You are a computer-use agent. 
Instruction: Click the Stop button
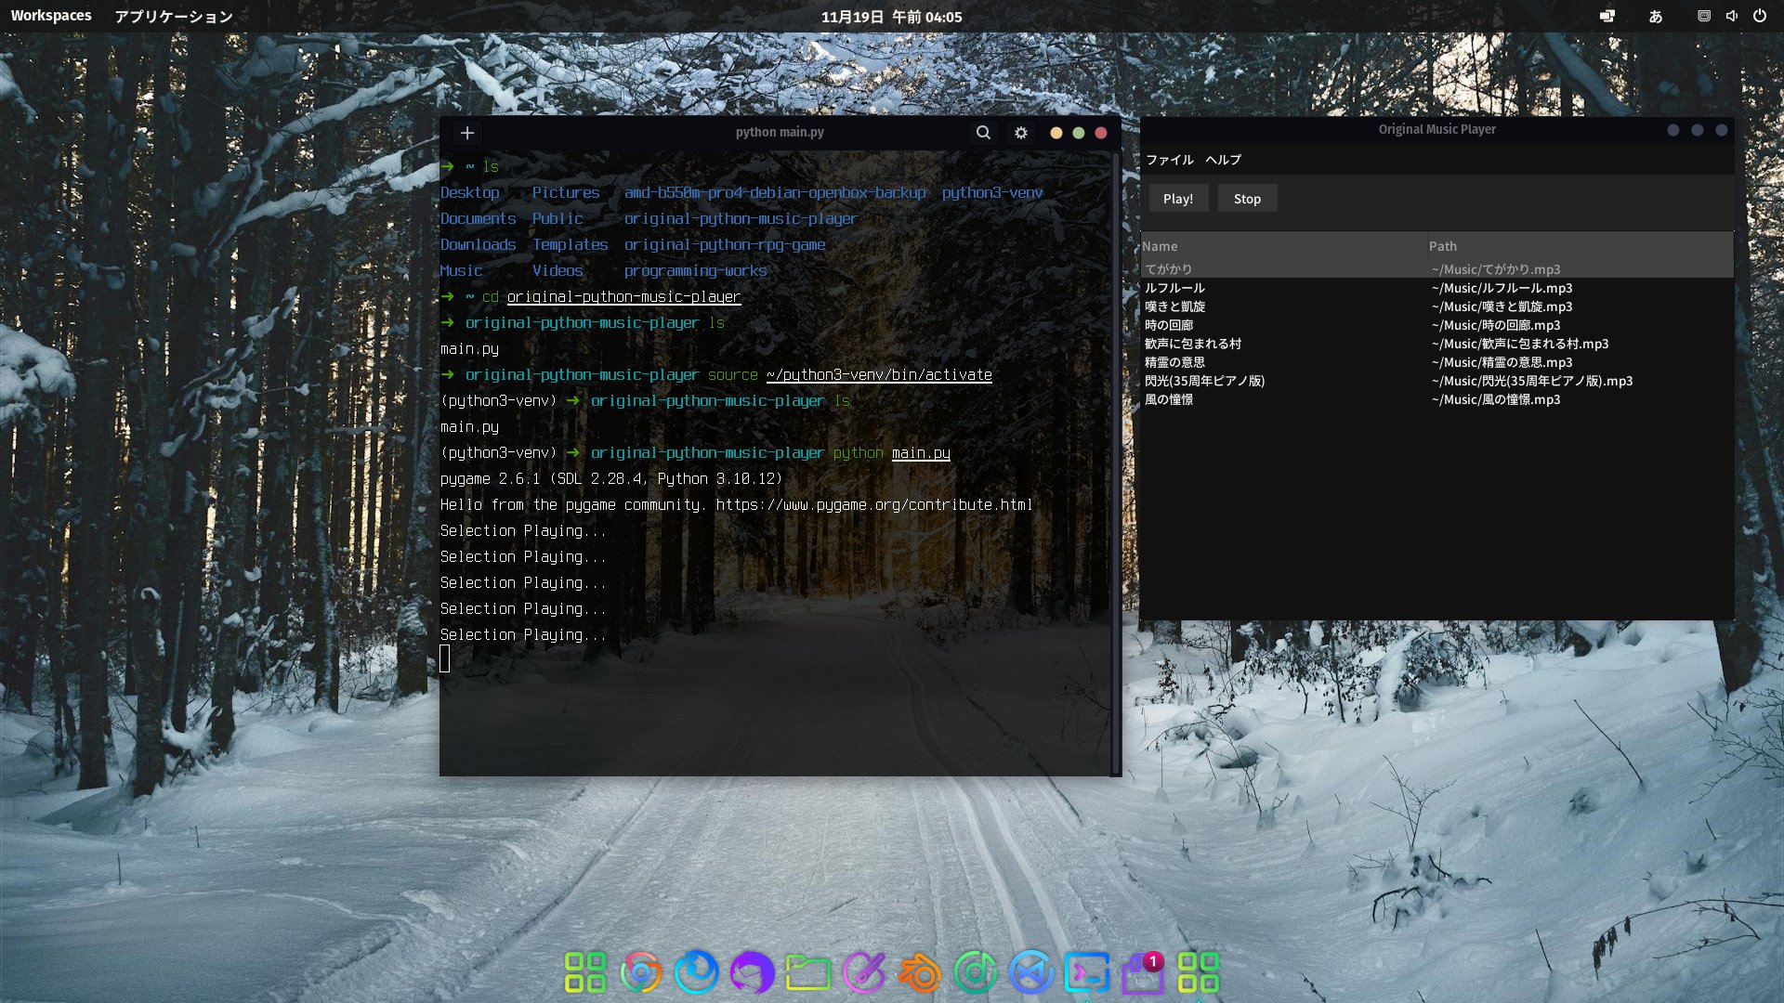[x=1247, y=198]
